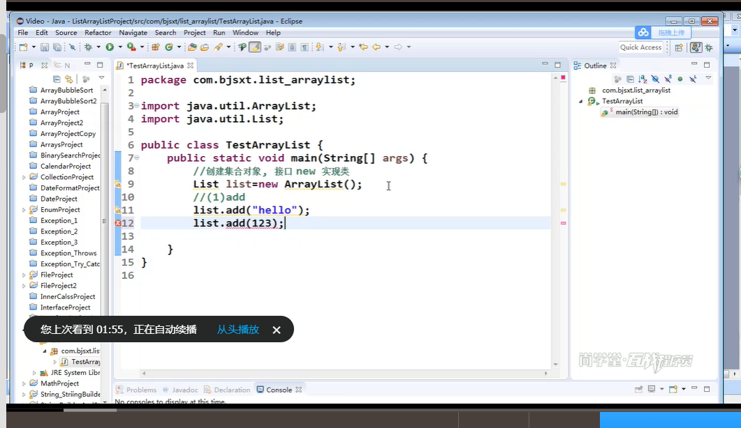This screenshot has height=428, width=741.
Task: Click the Open Type toolbar icon
Action: click(192, 47)
